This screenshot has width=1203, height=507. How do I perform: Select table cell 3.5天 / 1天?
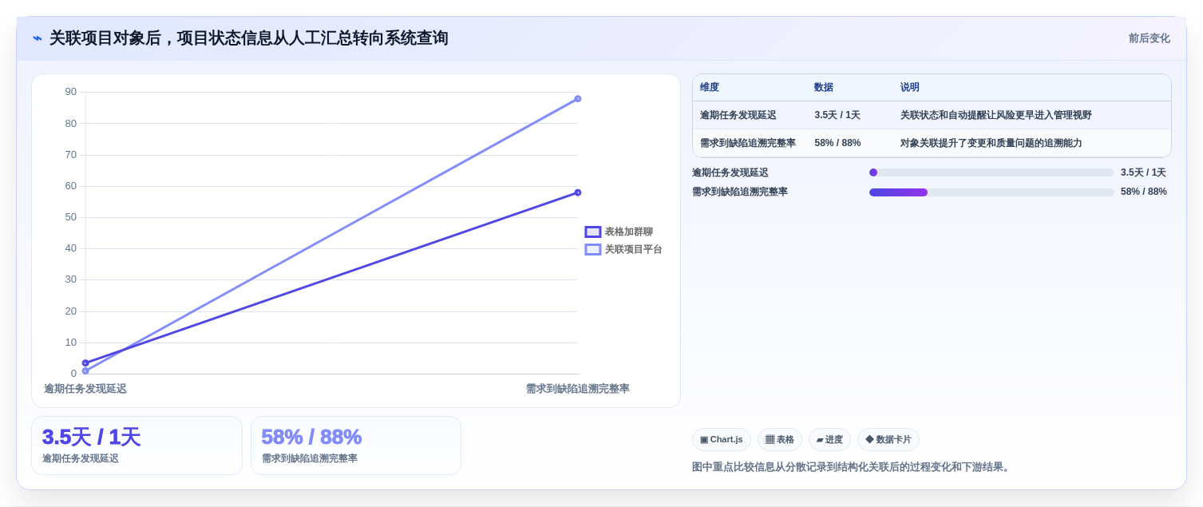tap(837, 116)
